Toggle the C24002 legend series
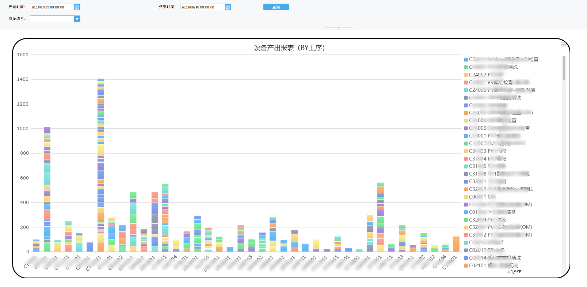 click(x=484, y=75)
